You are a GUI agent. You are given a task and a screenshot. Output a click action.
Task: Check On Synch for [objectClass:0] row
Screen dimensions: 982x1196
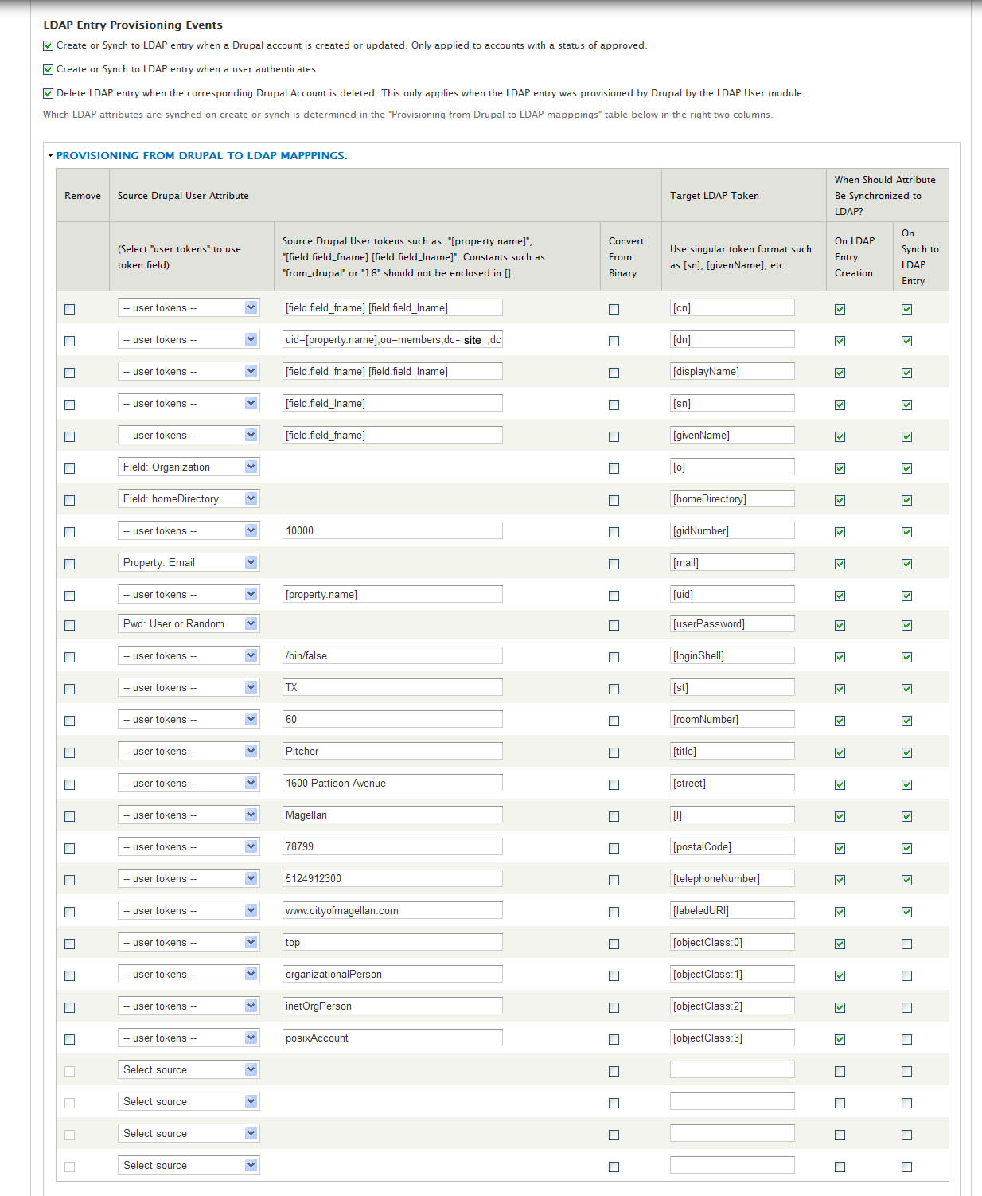906,944
